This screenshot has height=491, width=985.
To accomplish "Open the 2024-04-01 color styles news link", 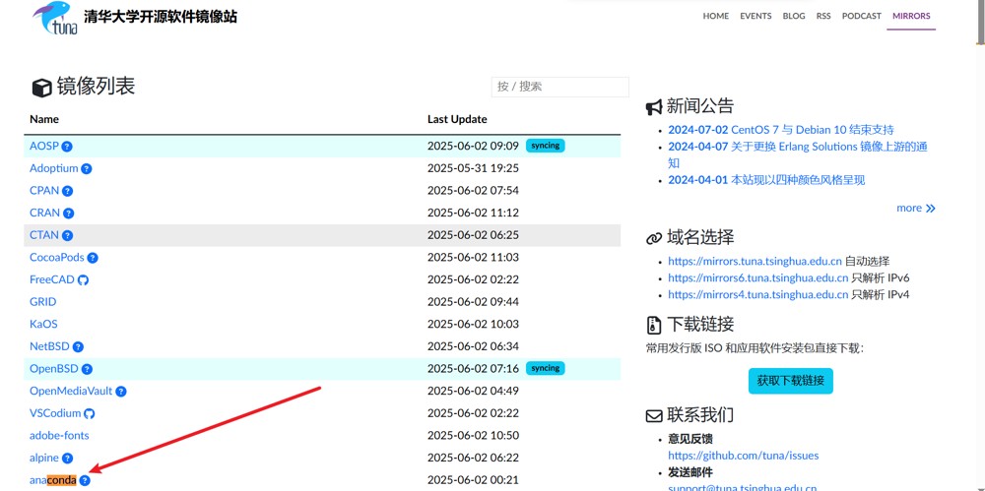I will coord(766,180).
